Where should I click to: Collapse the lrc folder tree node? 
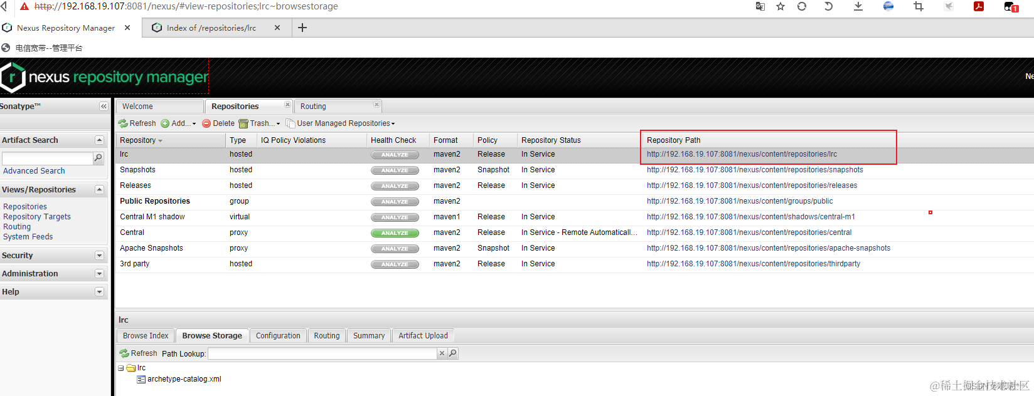coord(121,368)
